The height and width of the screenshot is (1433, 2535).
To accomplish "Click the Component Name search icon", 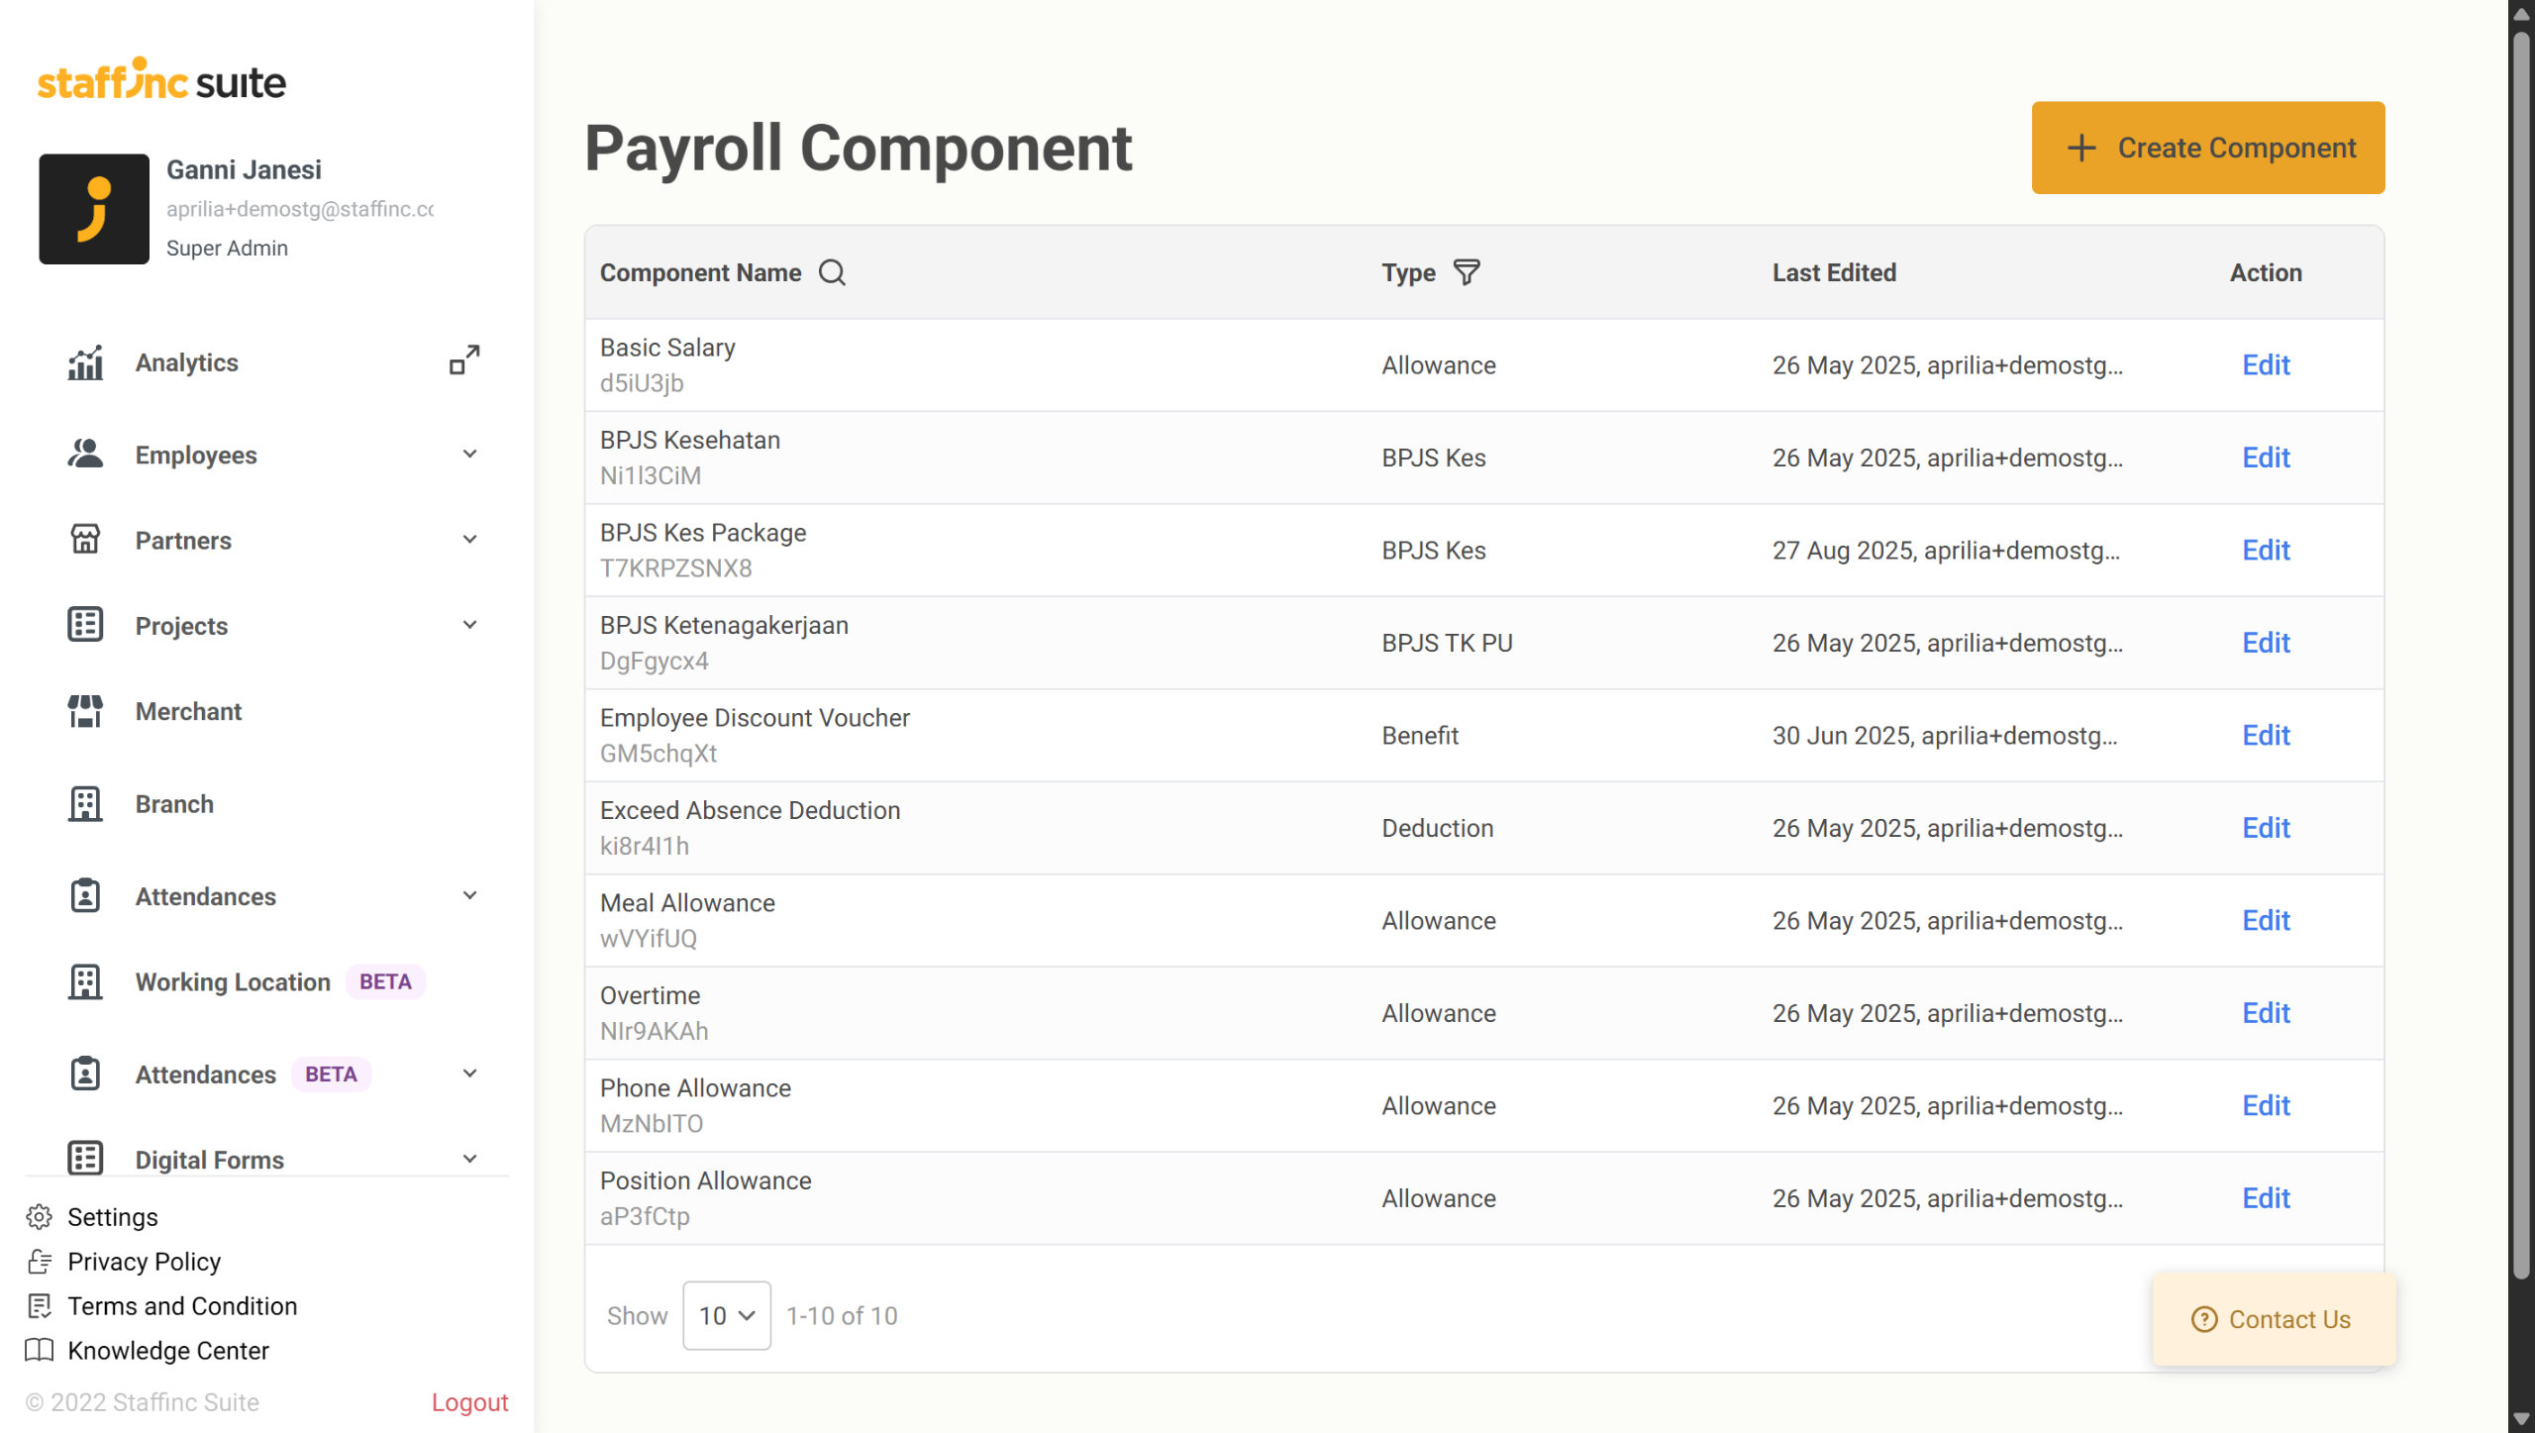I will (x=832, y=272).
